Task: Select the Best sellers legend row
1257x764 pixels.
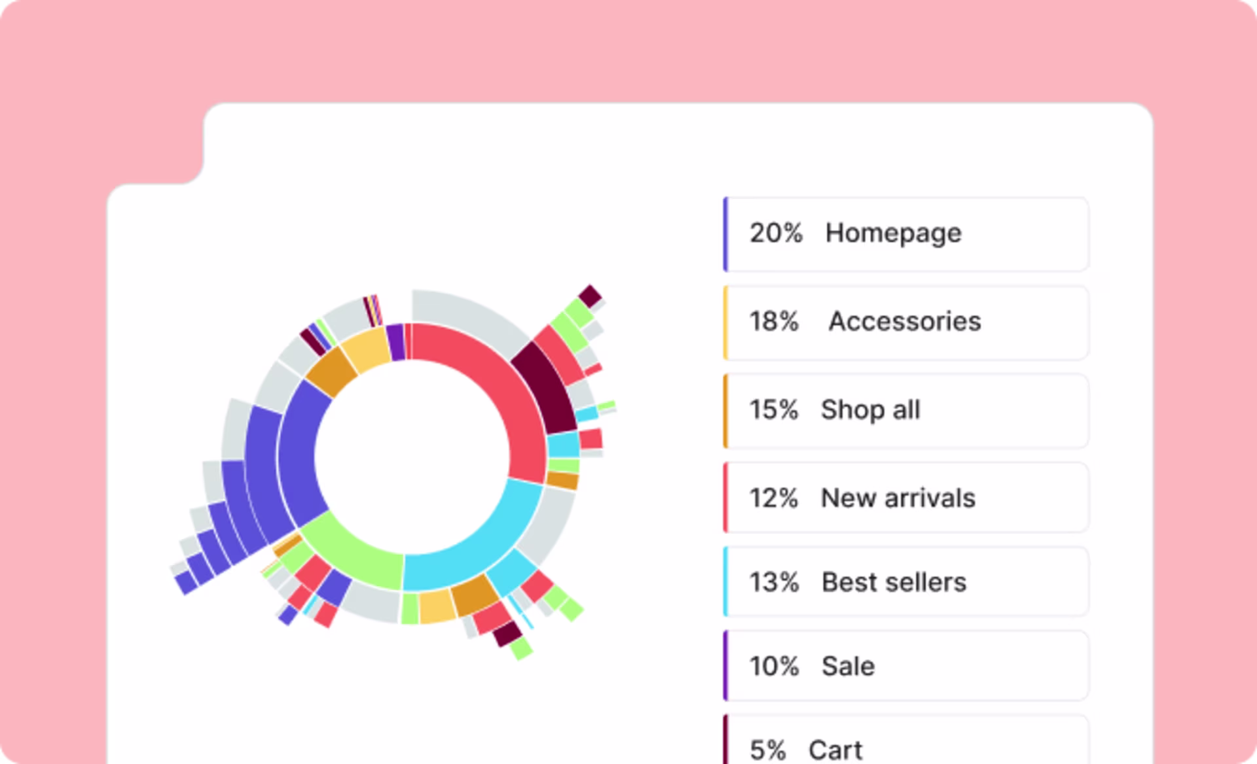Action: [907, 582]
